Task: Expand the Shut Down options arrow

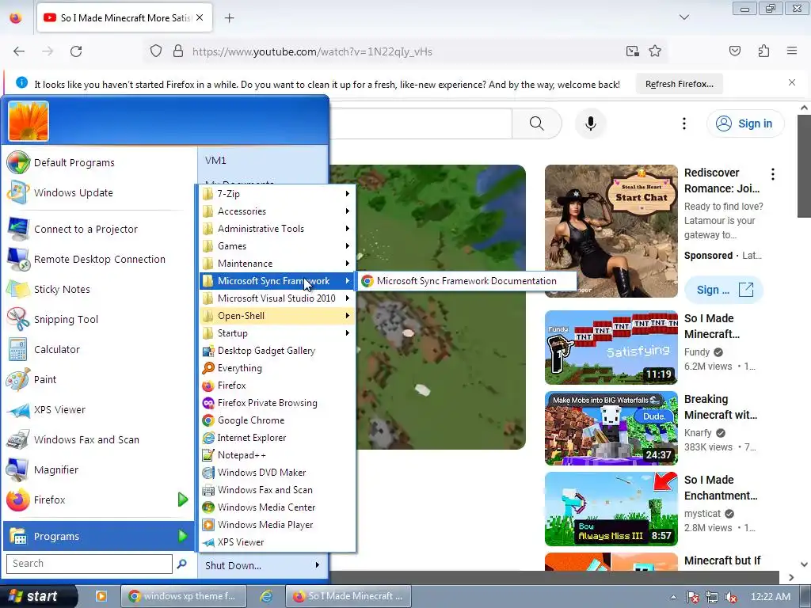Action: 317,565
